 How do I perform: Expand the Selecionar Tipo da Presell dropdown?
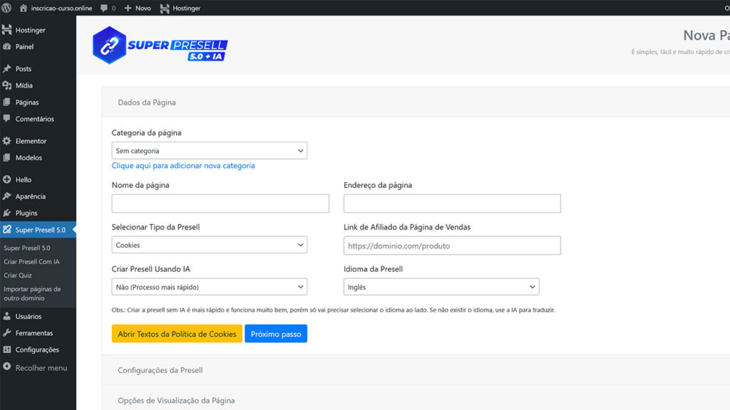click(209, 245)
